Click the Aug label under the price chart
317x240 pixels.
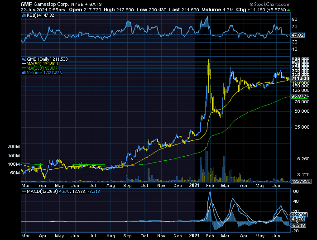pos(110,186)
